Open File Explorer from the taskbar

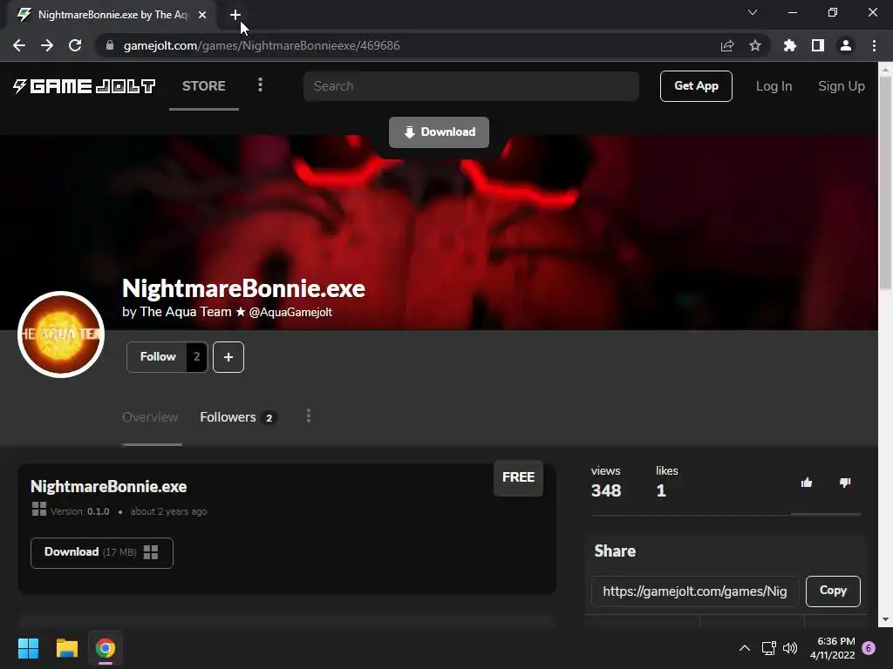coord(66,648)
